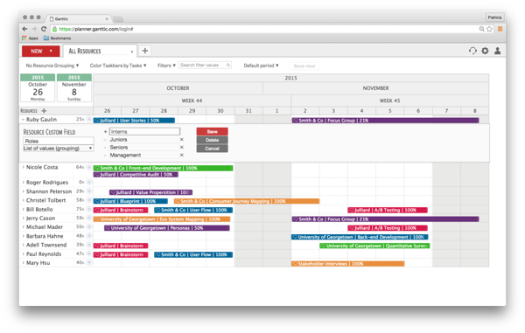Remove the Seniors value with its x

[x=182, y=147]
